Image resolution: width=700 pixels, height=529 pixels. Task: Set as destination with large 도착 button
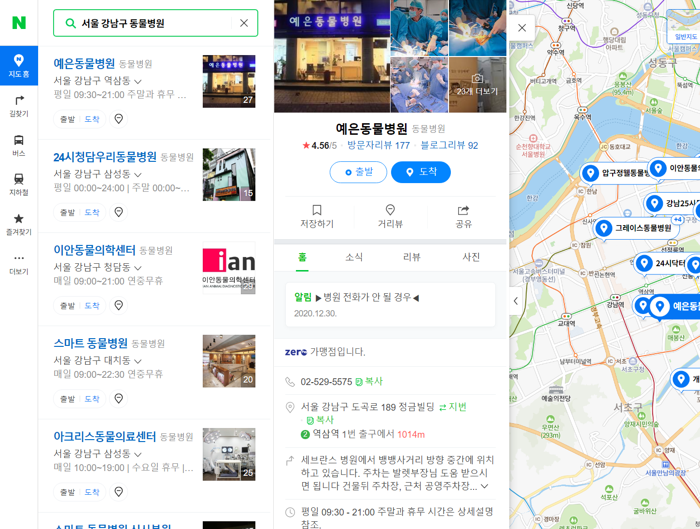pos(421,172)
